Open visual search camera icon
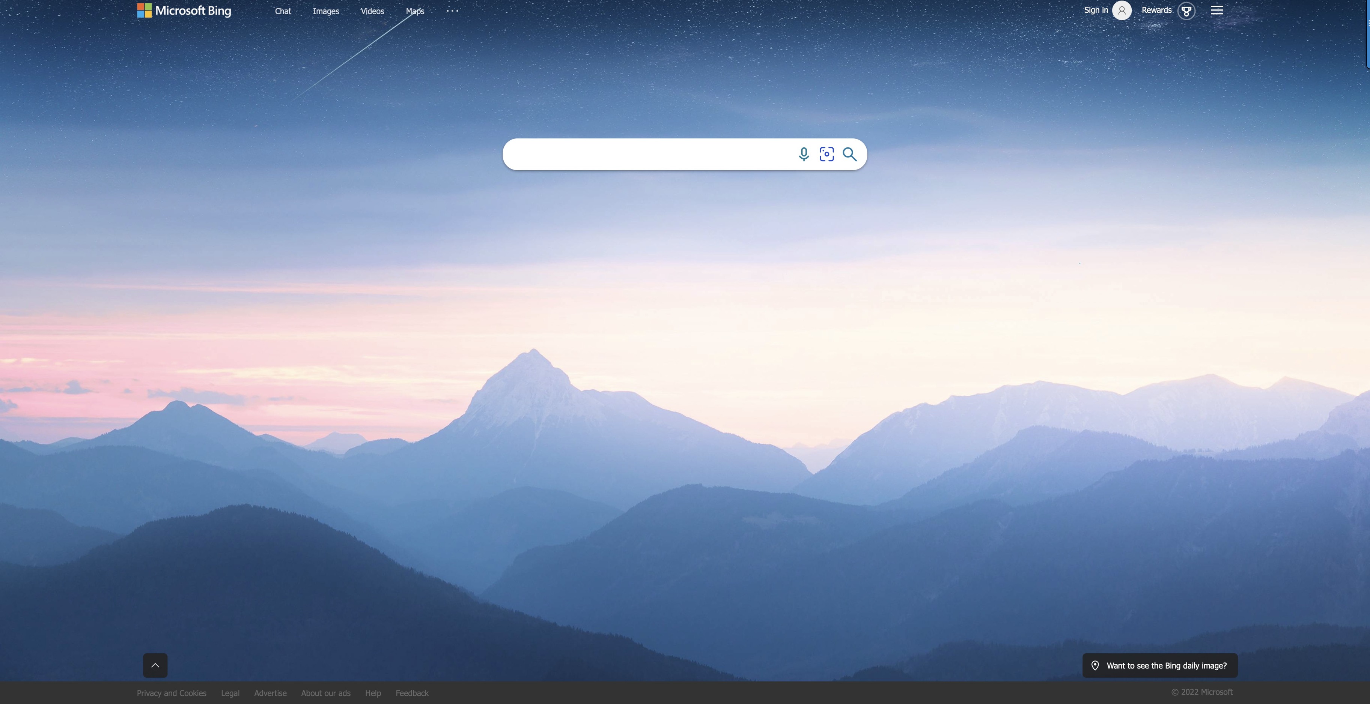1370x704 pixels. pyautogui.click(x=827, y=154)
